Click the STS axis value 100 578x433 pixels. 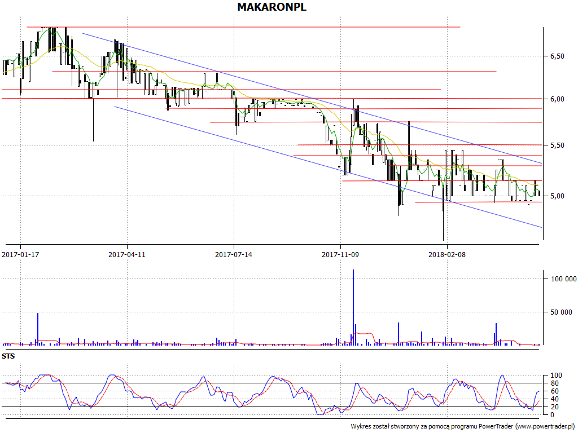tap(556, 375)
